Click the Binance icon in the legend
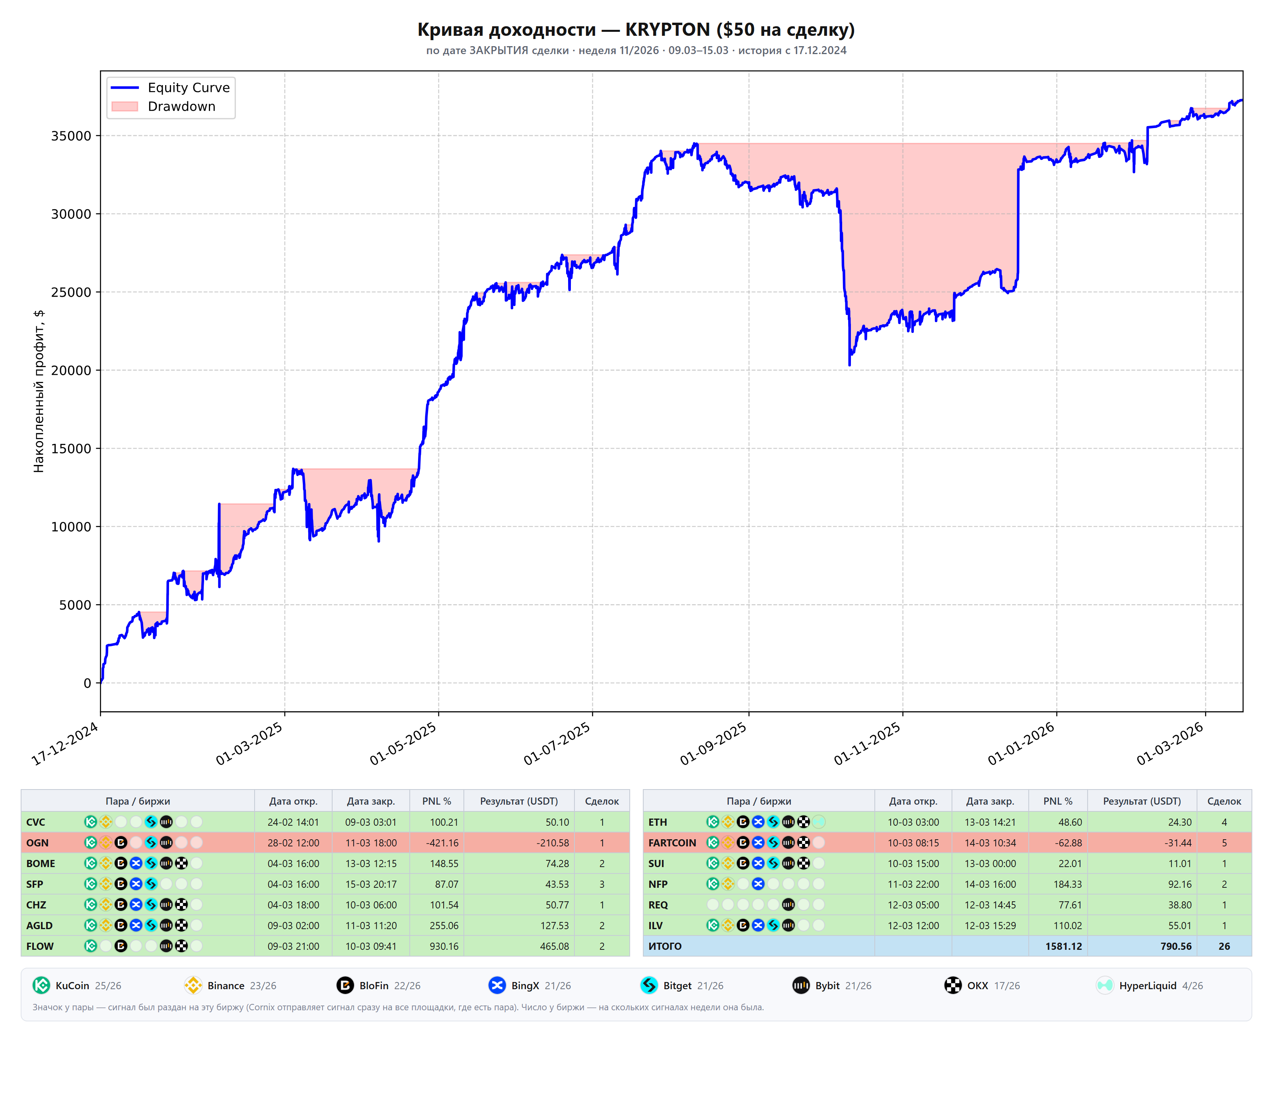This screenshot has height=1093, width=1273. point(193,985)
